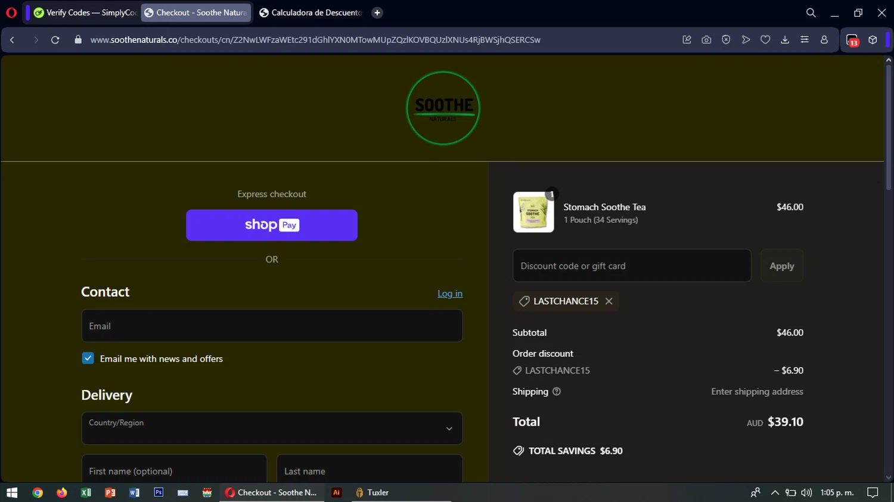Image resolution: width=894 pixels, height=502 pixels.
Task: Click the Stomach Soothe Tea product thumbnail
Action: [533, 212]
